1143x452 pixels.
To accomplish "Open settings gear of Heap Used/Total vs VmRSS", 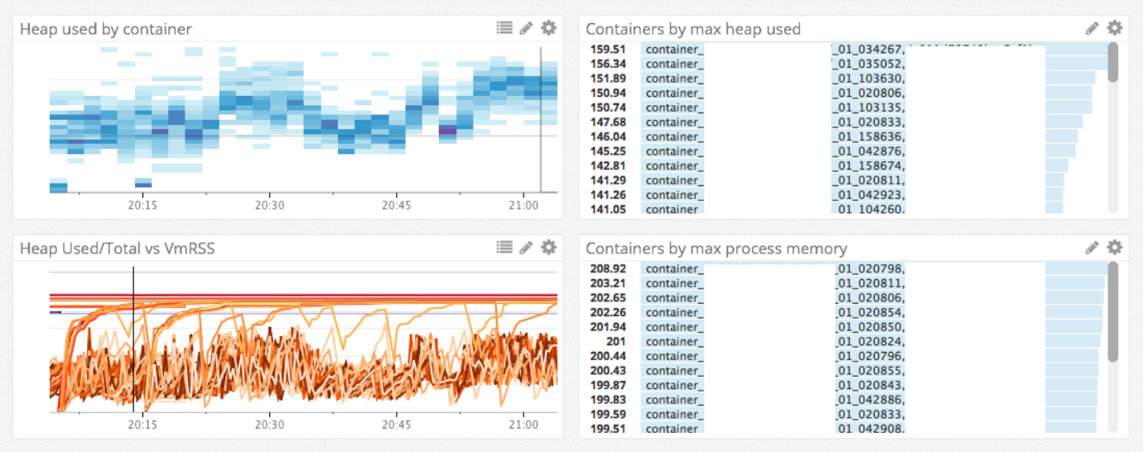I will pyautogui.click(x=548, y=247).
